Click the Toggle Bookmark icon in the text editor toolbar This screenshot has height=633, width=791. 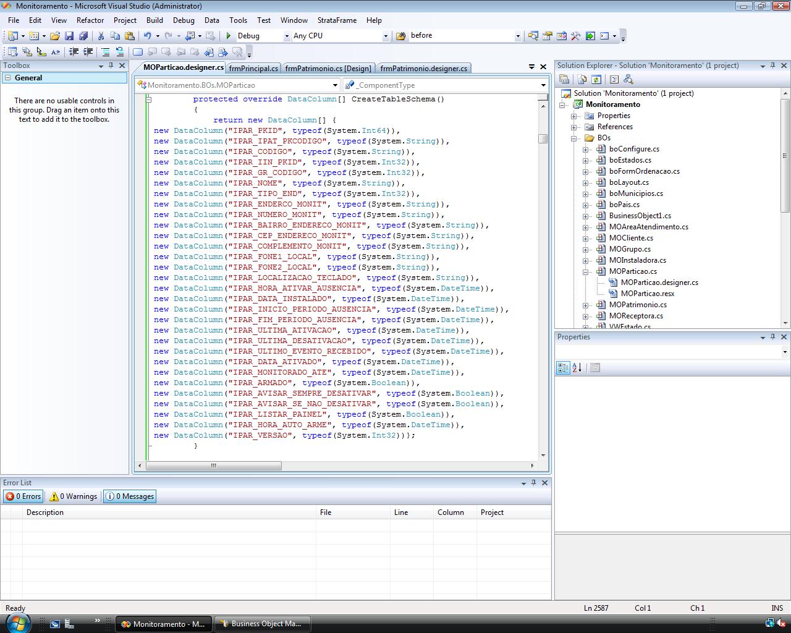[x=138, y=52]
